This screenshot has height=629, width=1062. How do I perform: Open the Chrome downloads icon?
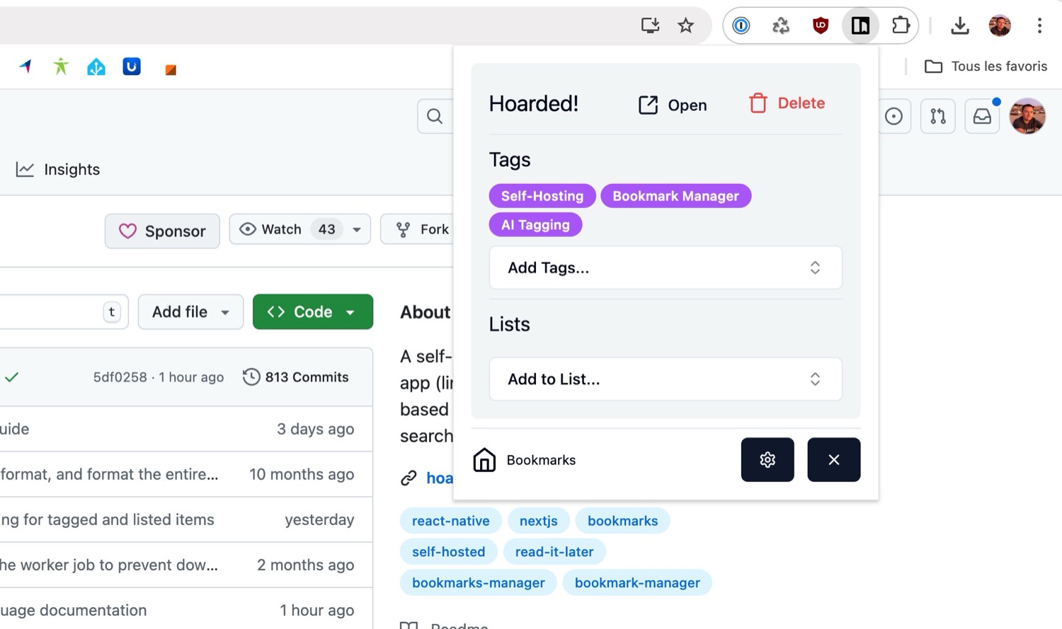[x=959, y=26]
